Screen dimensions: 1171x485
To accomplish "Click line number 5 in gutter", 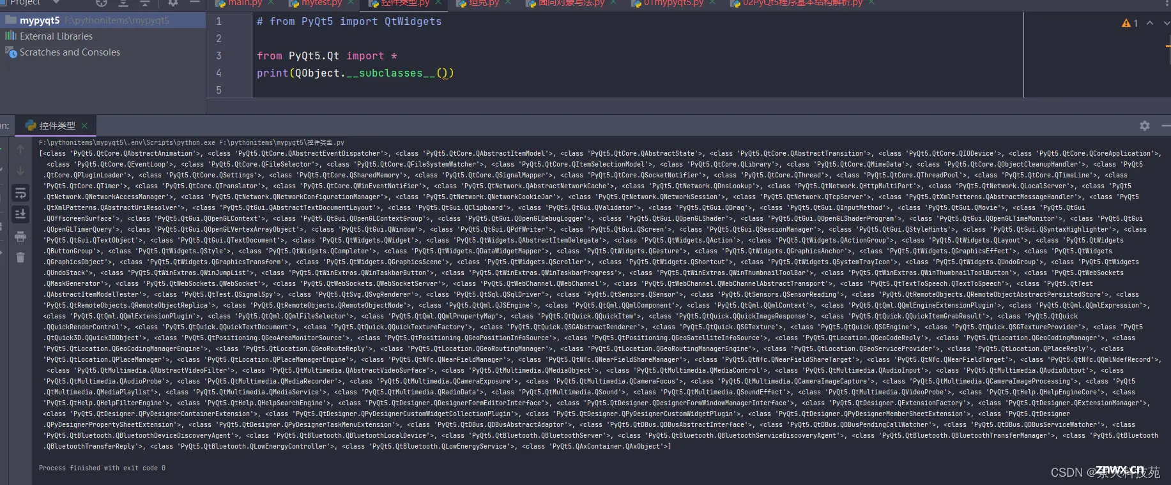I will (218, 91).
